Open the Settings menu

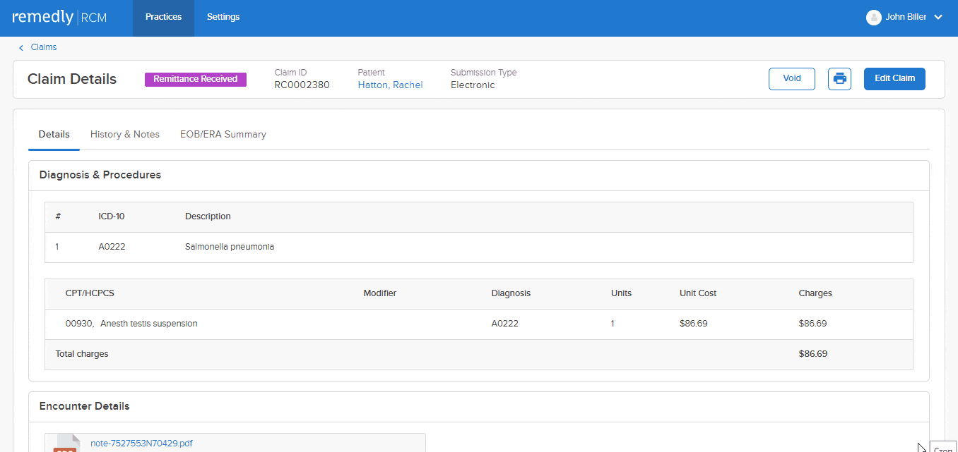tap(223, 16)
